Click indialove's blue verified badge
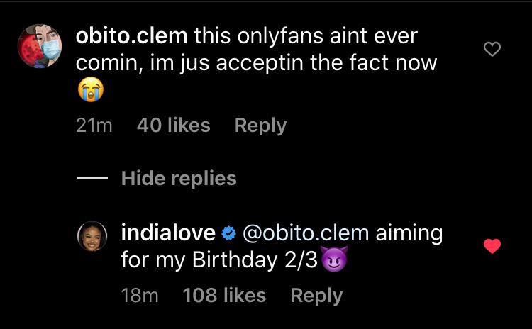The image size is (532, 329). (228, 233)
